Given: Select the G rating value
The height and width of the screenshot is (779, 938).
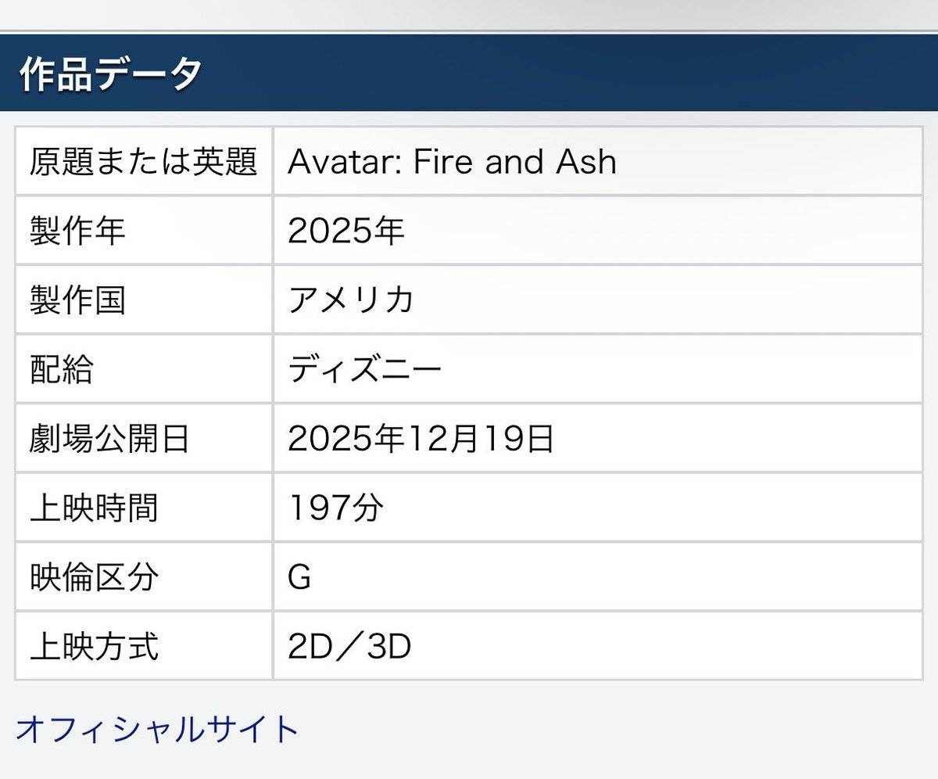Looking at the screenshot, I should pos(299,577).
